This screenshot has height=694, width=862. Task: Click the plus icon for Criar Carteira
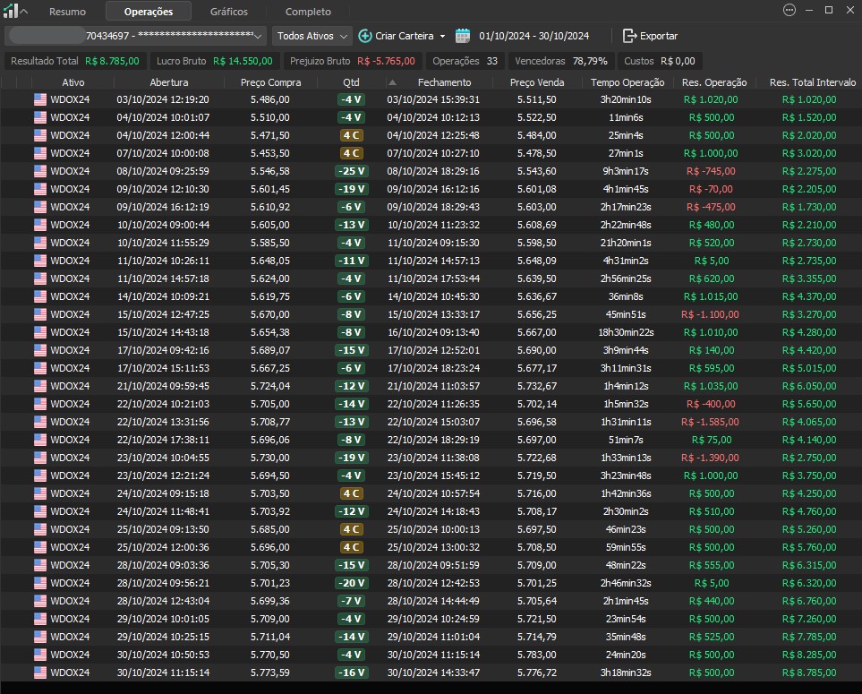[x=365, y=36]
